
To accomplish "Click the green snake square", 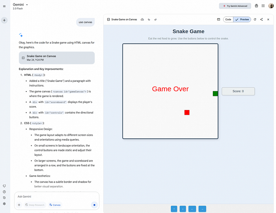I will [215, 94].
